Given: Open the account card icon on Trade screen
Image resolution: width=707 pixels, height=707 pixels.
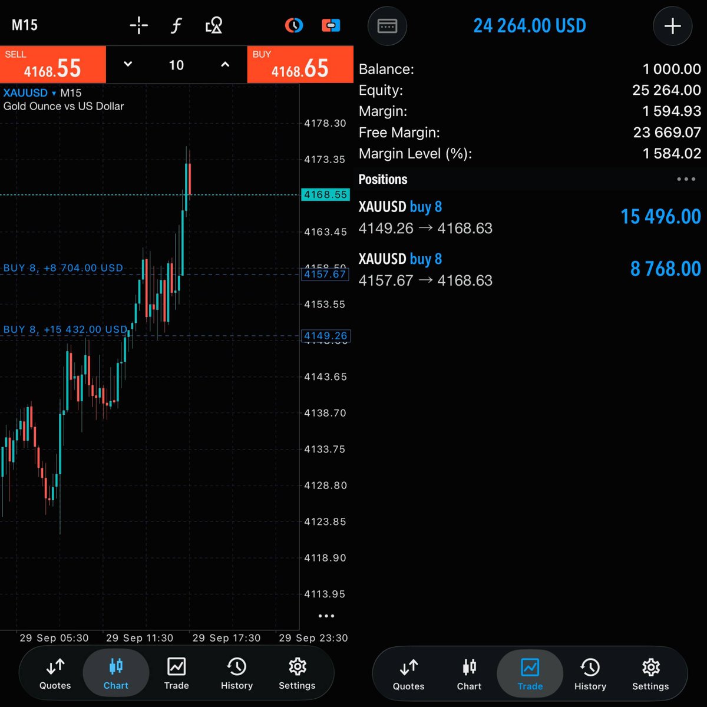Looking at the screenshot, I should point(387,26).
